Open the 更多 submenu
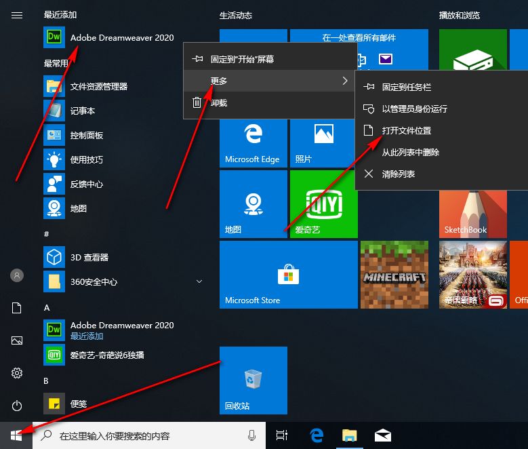Screen dimensions: 528x449 [270, 81]
